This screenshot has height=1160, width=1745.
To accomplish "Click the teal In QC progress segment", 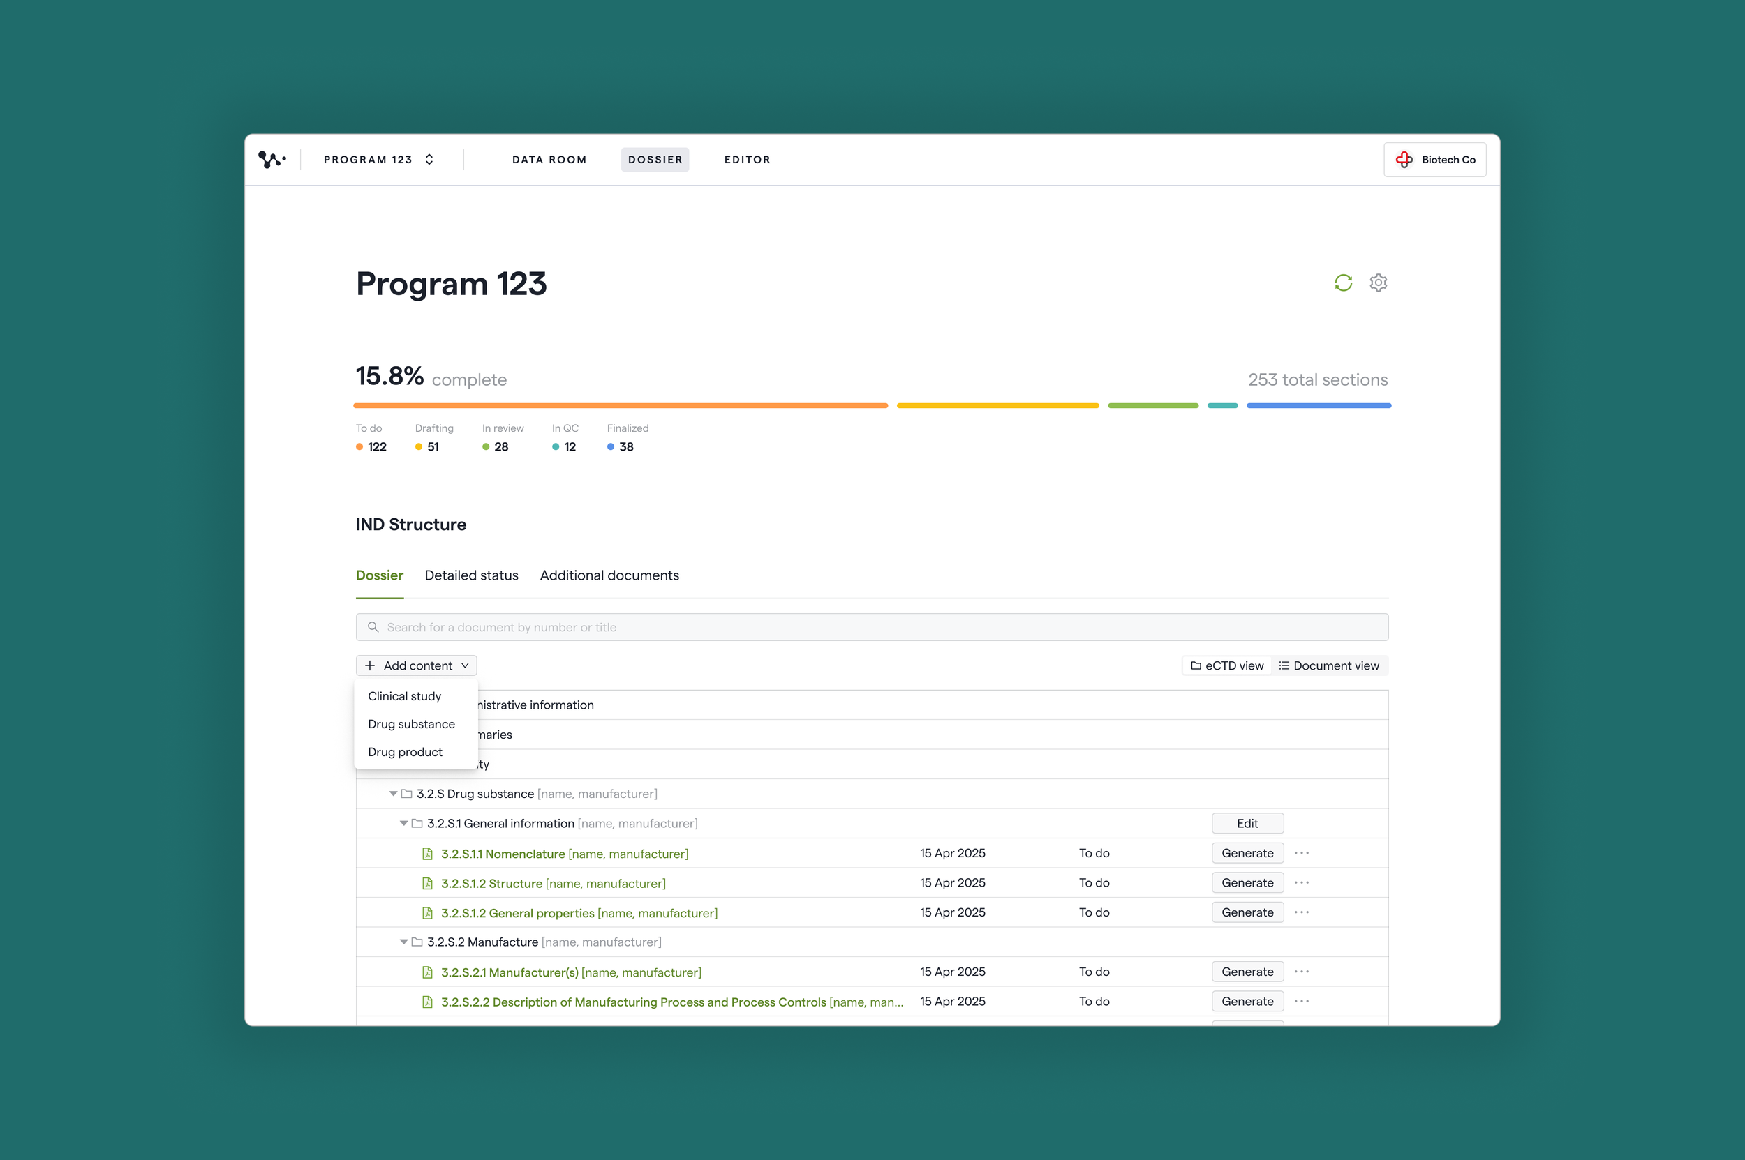I will coord(1222,405).
